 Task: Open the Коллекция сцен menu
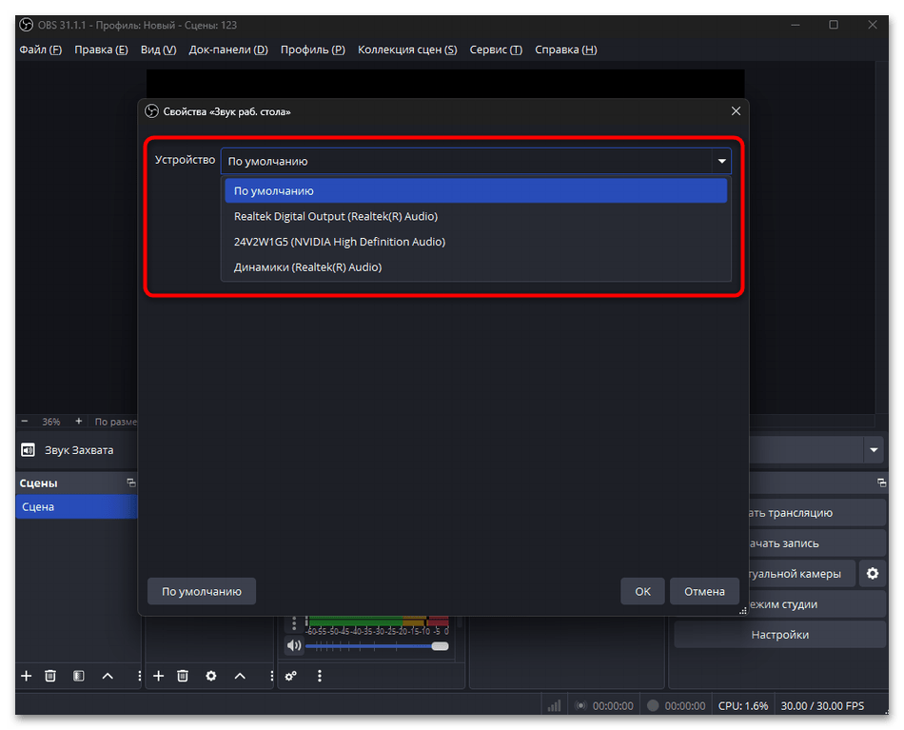click(x=407, y=49)
